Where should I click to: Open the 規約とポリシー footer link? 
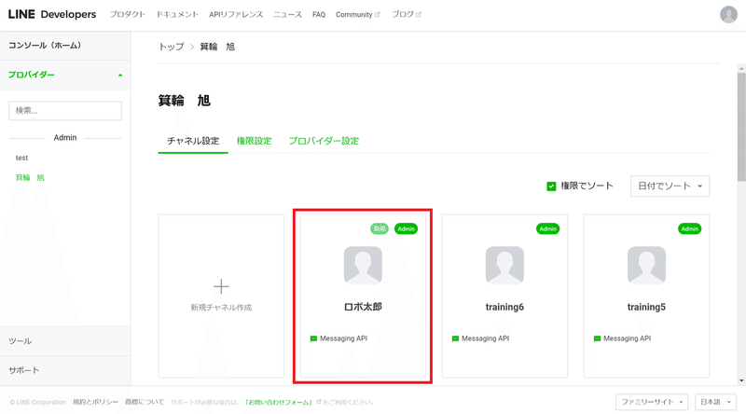point(95,402)
